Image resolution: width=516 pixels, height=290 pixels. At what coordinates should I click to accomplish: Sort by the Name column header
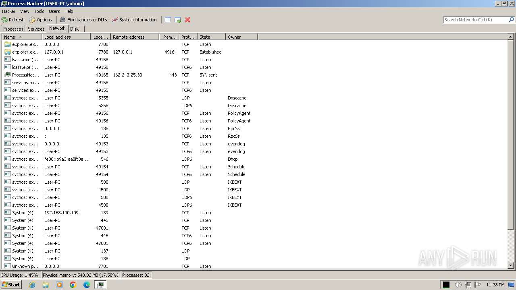tap(22, 37)
